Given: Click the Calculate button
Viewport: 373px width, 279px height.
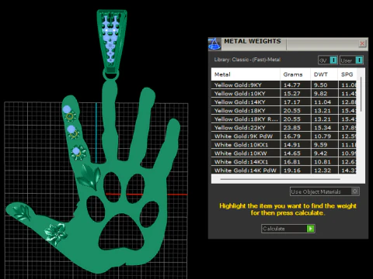Looking at the screenshot, I should tap(288, 229).
